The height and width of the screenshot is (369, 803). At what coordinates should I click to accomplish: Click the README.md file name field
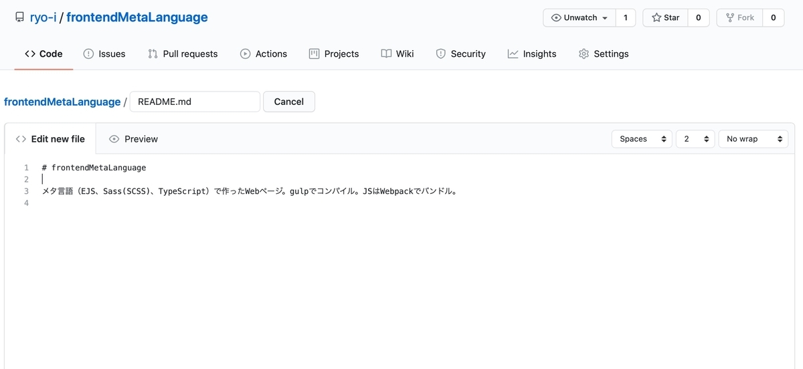click(195, 102)
